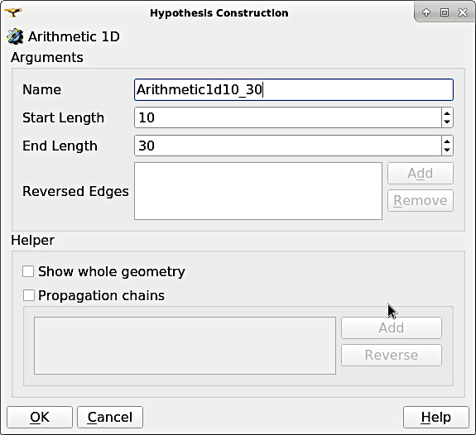Click Add button beside Reversed Edges
Screen dimensions: 476x435
[421, 173]
